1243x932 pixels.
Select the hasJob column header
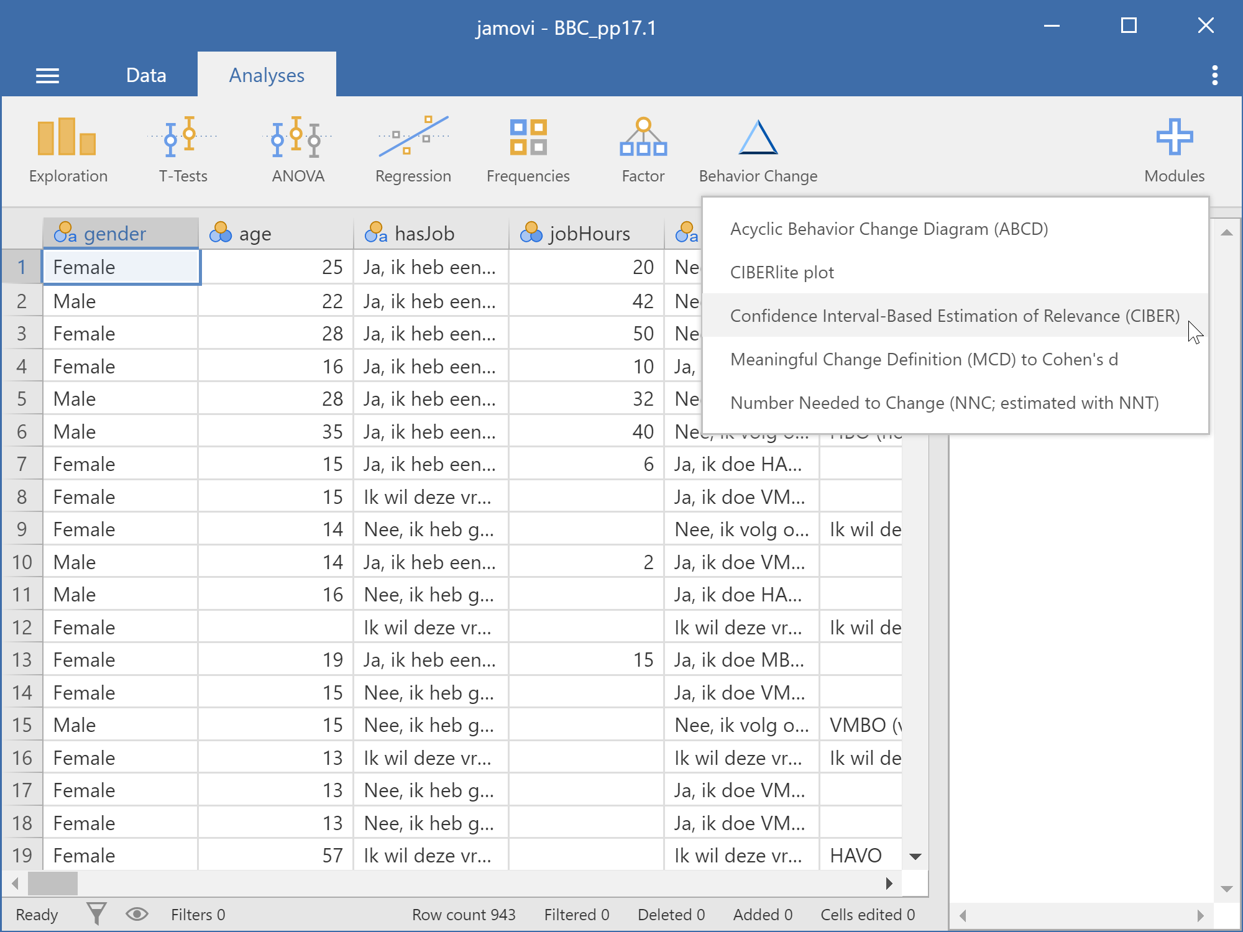pyautogui.click(x=431, y=234)
